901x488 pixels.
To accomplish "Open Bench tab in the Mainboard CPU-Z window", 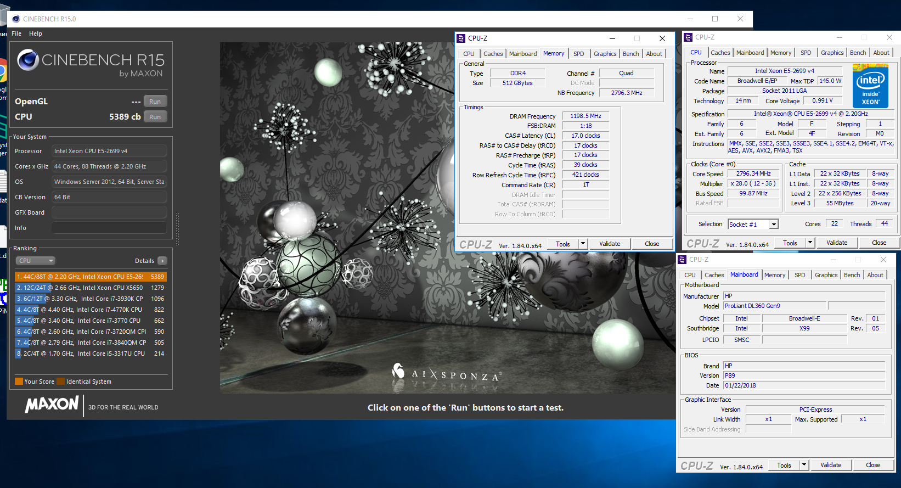I will (x=852, y=275).
